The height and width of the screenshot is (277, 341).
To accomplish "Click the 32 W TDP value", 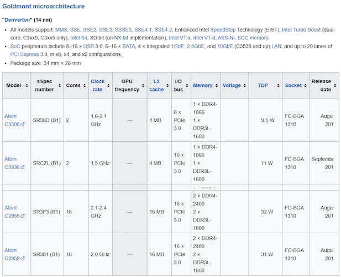I will tap(267, 212).
